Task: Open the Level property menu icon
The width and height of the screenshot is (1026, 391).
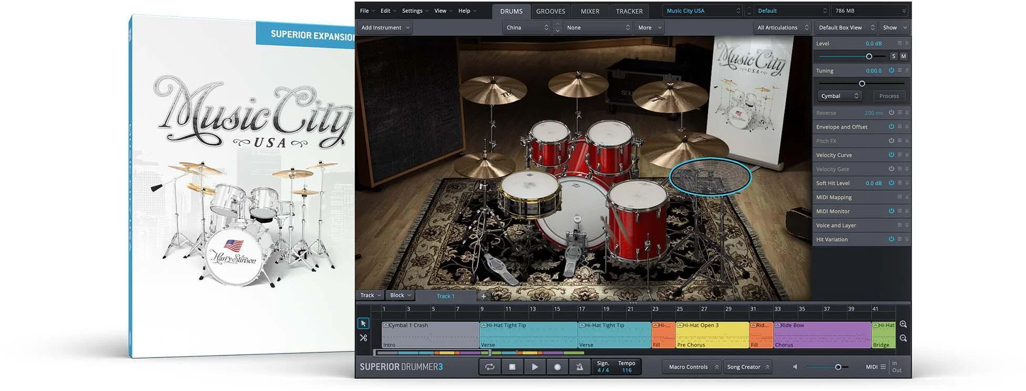Action: point(899,43)
